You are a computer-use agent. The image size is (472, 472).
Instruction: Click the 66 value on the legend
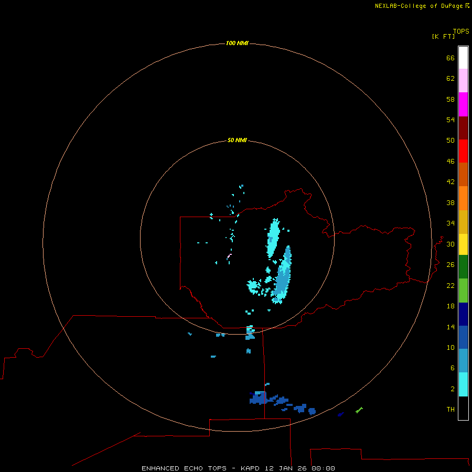tap(450, 58)
